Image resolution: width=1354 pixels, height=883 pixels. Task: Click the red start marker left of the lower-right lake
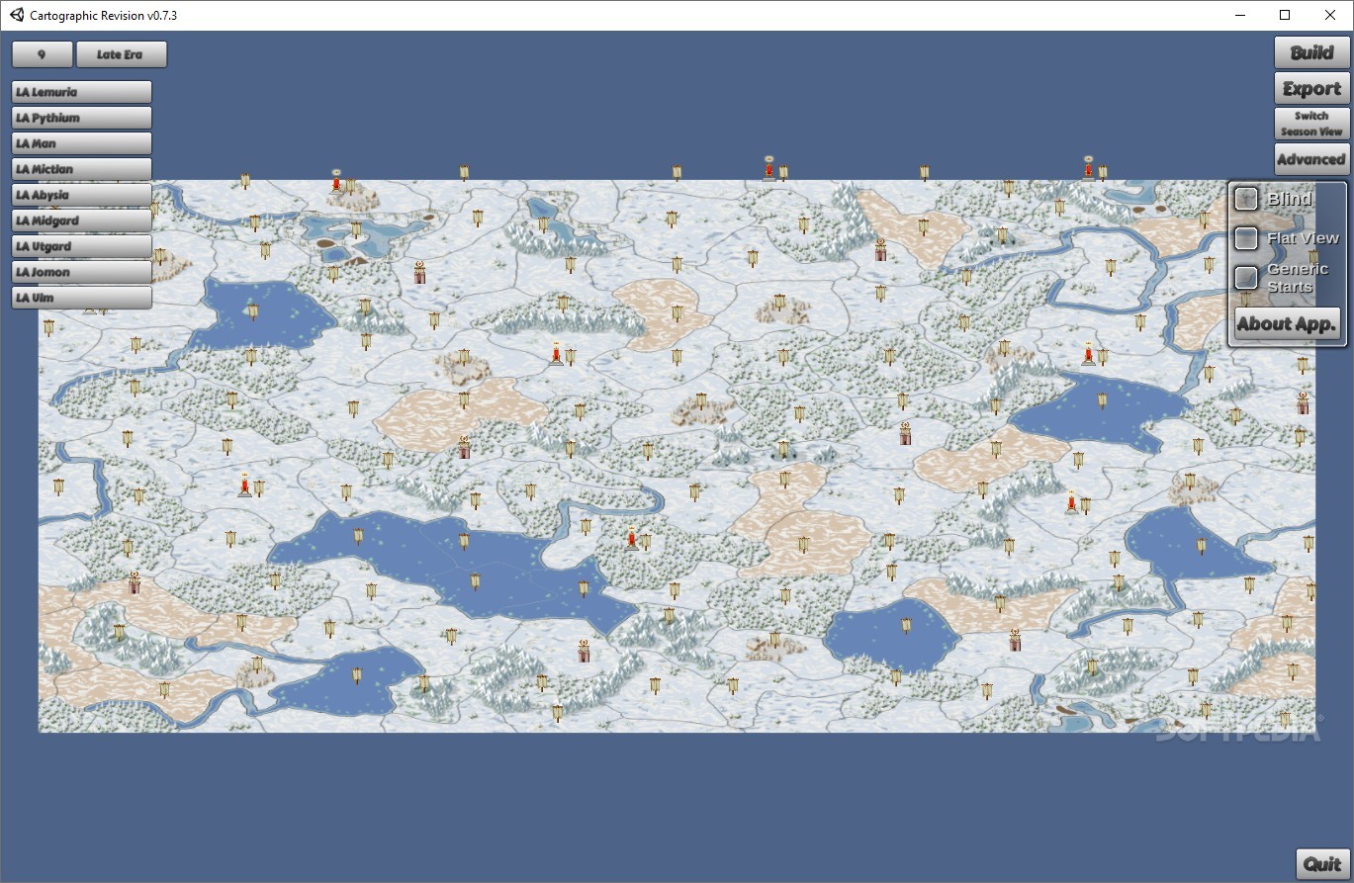pos(1071,502)
